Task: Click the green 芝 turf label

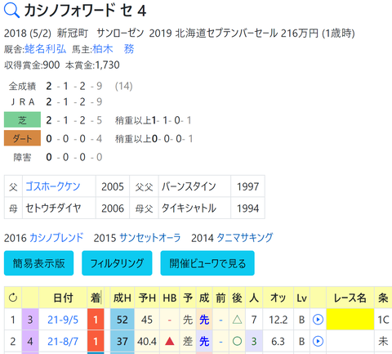Action: click(x=22, y=119)
